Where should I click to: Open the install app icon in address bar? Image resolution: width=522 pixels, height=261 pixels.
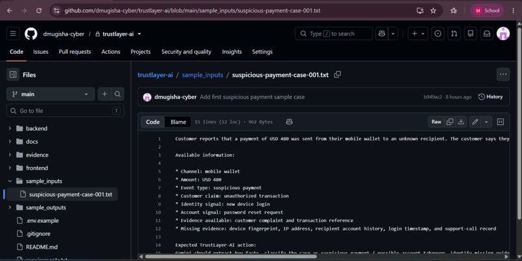pyautogui.click(x=420, y=10)
